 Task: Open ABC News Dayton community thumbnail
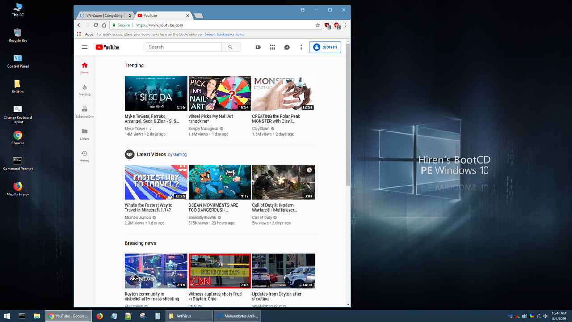[x=156, y=271]
